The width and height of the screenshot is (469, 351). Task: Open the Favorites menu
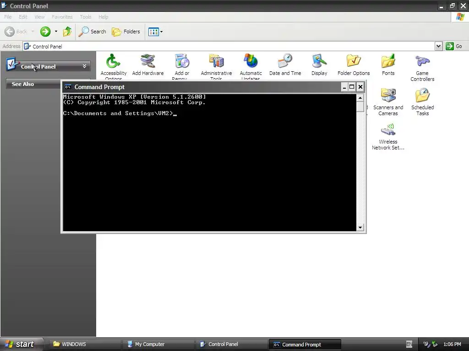coord(62,17)
